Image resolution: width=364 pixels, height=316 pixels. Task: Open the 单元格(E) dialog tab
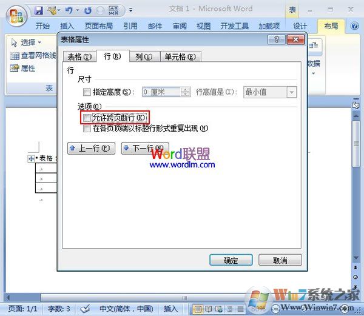(x=180, y=56)
